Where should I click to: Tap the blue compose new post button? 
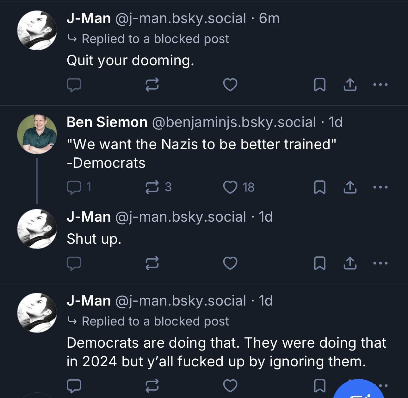[360, 391]
